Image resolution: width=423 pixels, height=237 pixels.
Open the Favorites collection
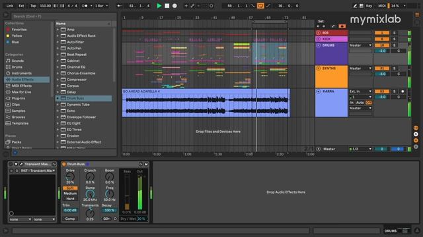point(19,29)
